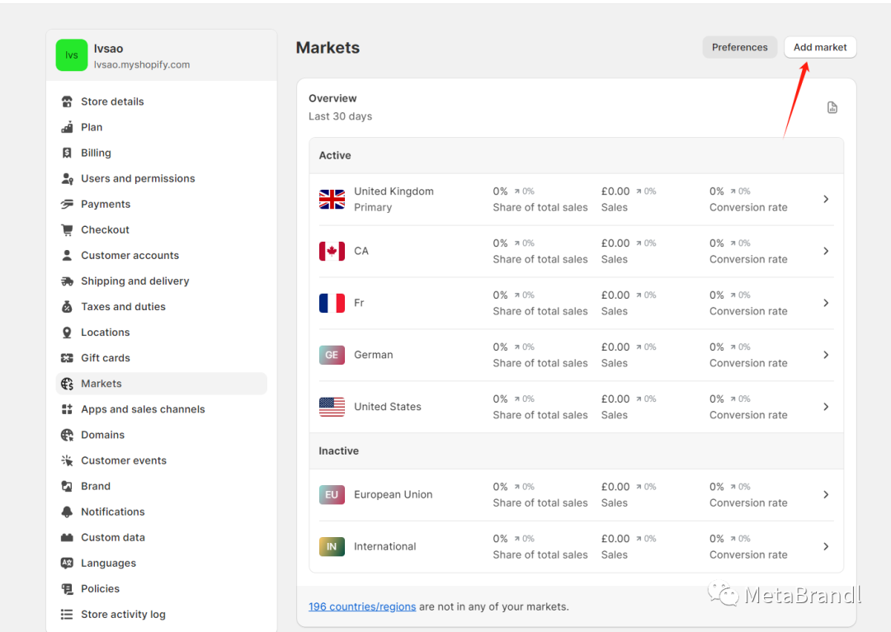
Task: Click the Payments hand icon
Action: point(67,204)
